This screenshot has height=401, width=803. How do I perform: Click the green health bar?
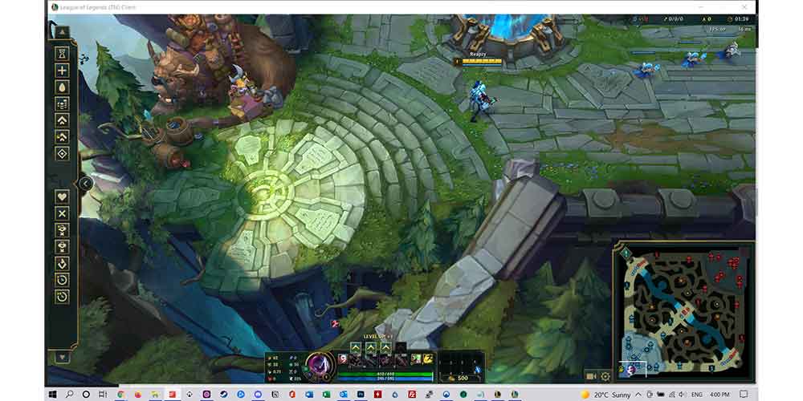point(385,374)
